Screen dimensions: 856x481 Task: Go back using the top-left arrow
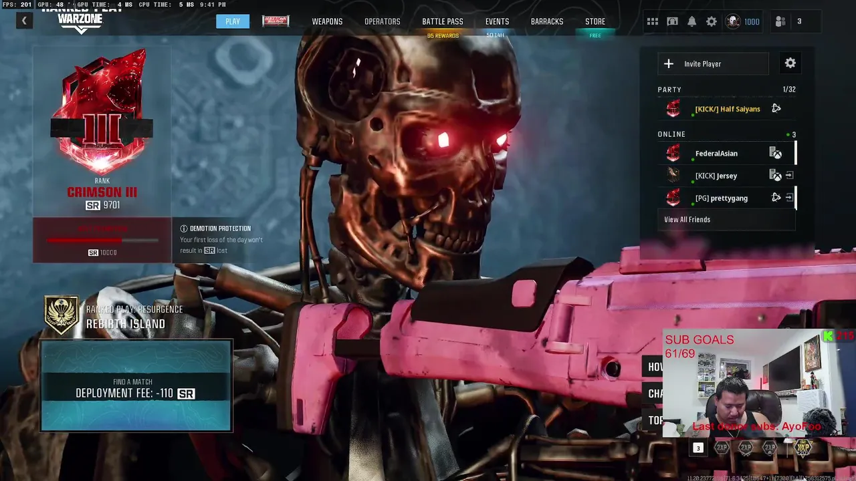click(x=24, y=21)
